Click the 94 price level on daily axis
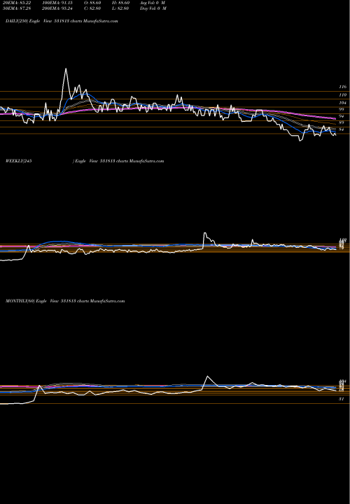Viewport: 350px width, 504px height. 342,116
